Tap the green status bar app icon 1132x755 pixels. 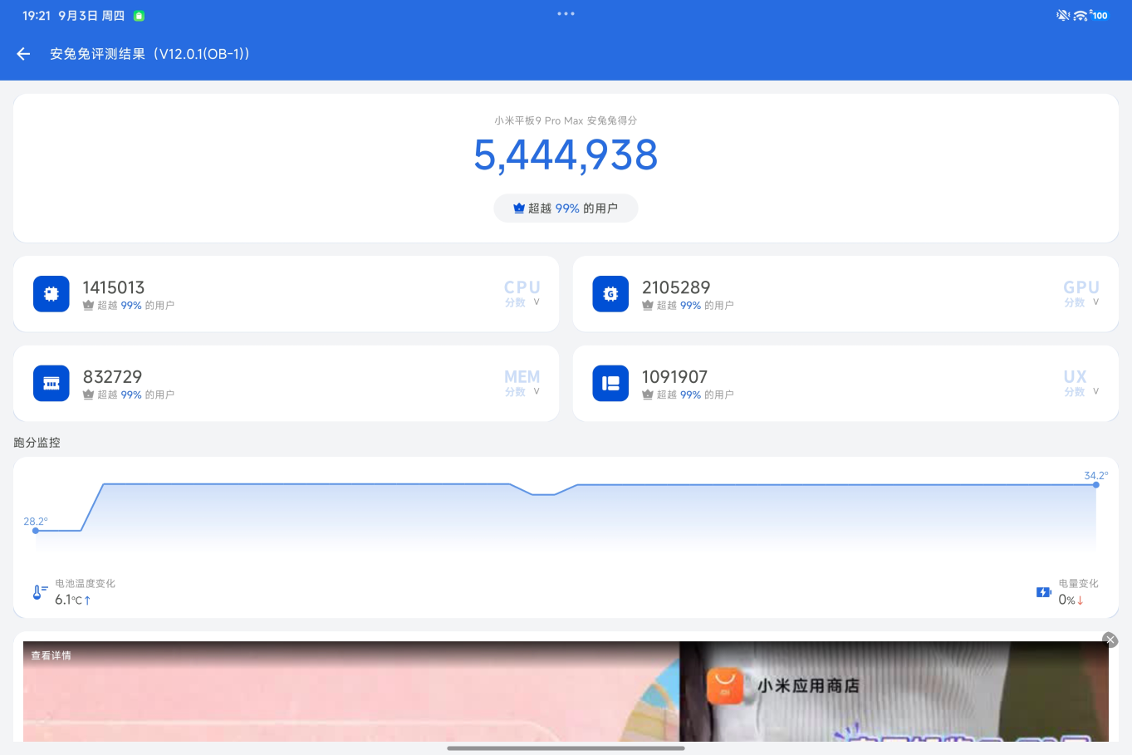coord(139,16)
